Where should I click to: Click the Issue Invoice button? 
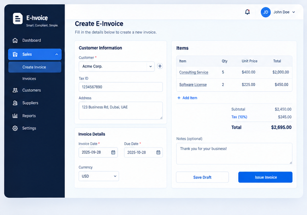[x=265, y=177]
